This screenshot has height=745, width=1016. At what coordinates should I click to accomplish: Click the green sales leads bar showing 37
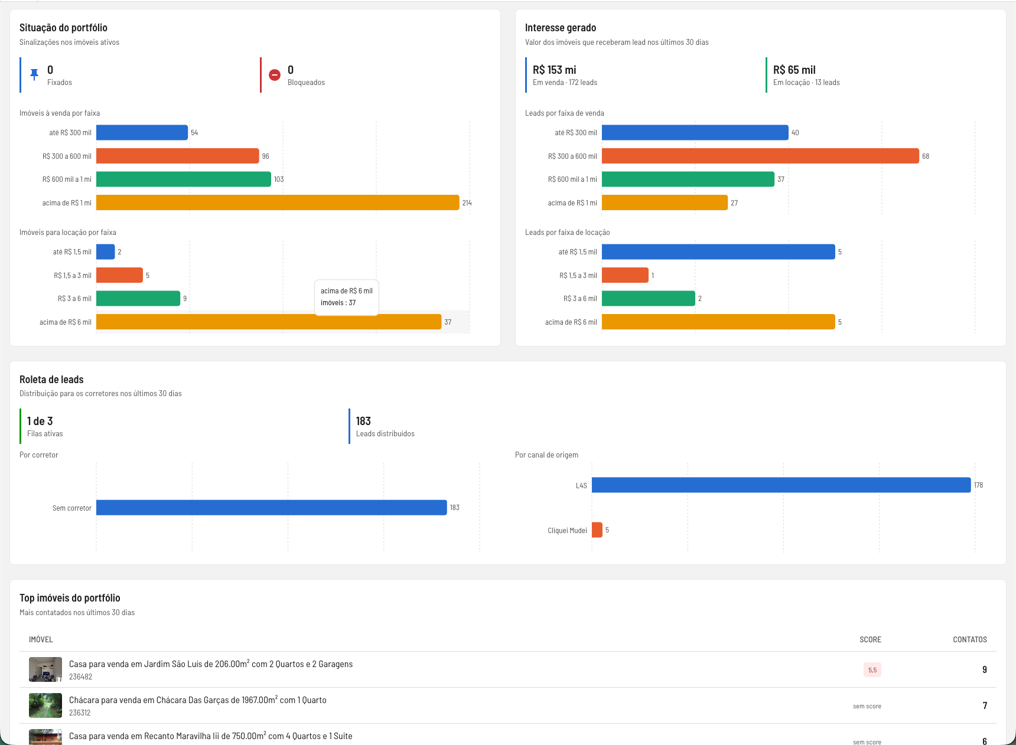688,179
